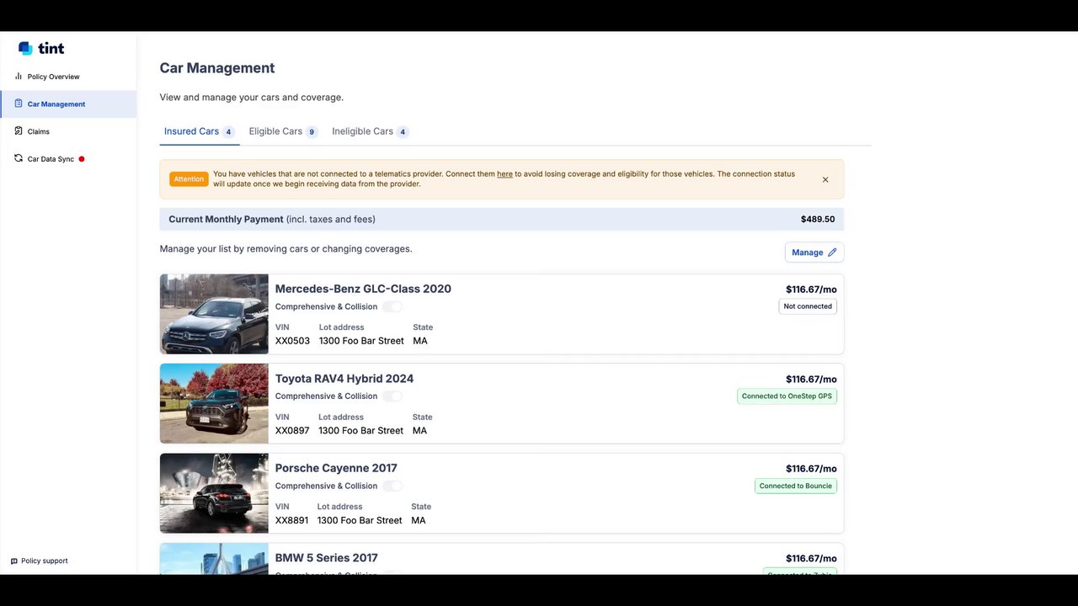1078x606 pixels.
Task: Click the VIN value XX0503
Action: coord(292,341)
